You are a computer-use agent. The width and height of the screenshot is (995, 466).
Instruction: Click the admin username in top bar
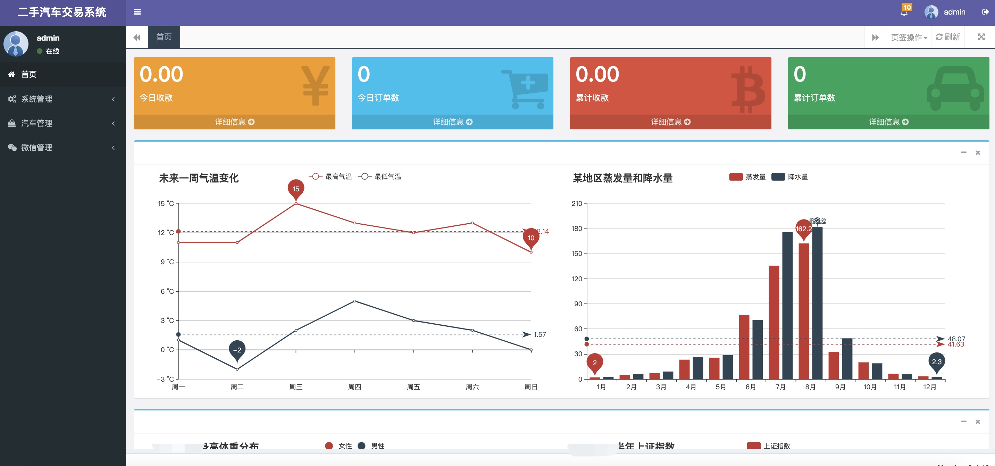(x=954, y=12)
